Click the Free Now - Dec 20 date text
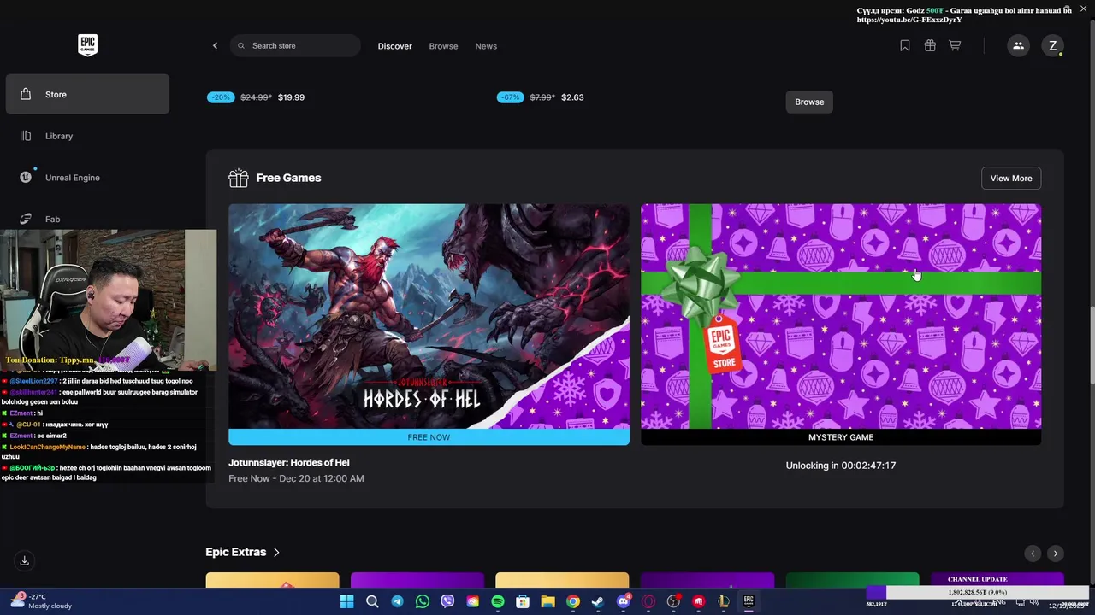The width and height of the screenshot is (1095, 615). (296, 478)
